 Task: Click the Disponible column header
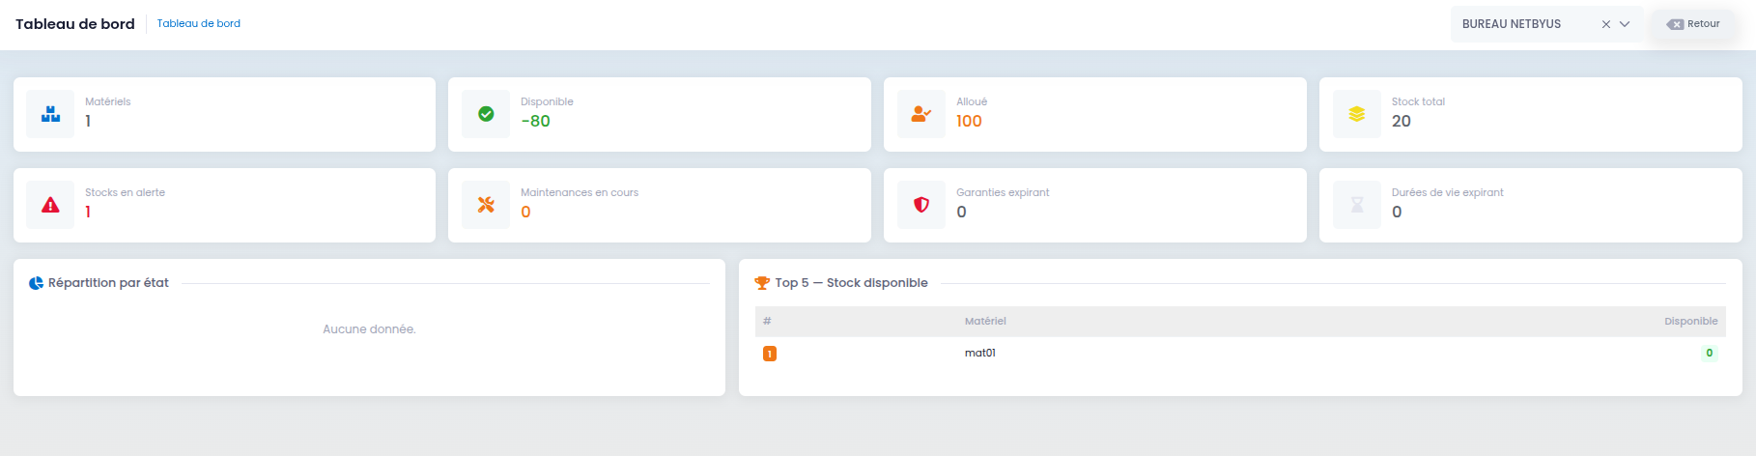(x=1690, y=321)
